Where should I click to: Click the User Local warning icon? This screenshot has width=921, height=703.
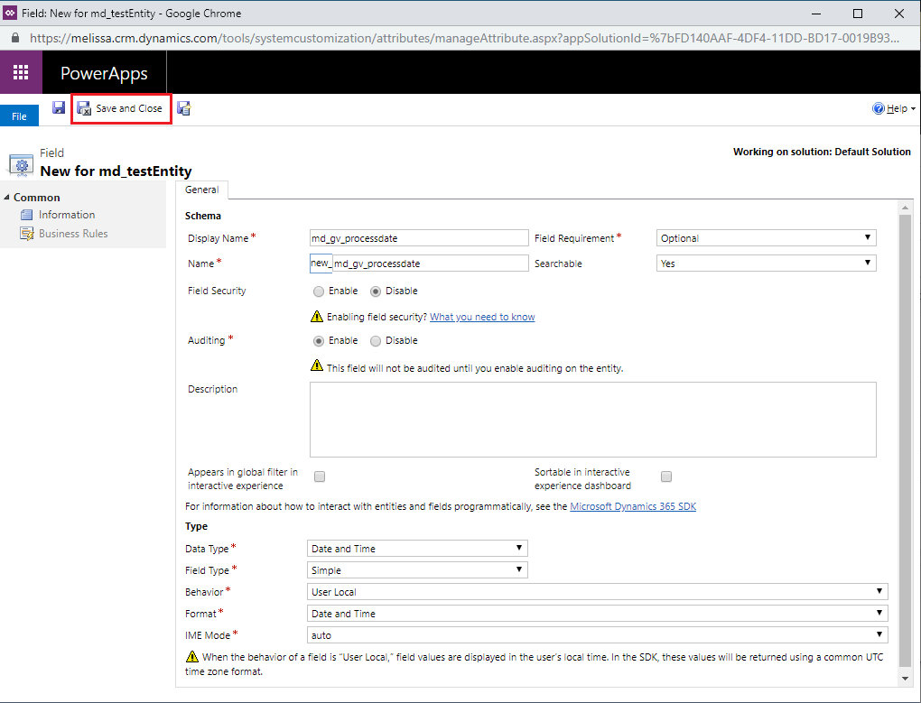click(192, 656)
